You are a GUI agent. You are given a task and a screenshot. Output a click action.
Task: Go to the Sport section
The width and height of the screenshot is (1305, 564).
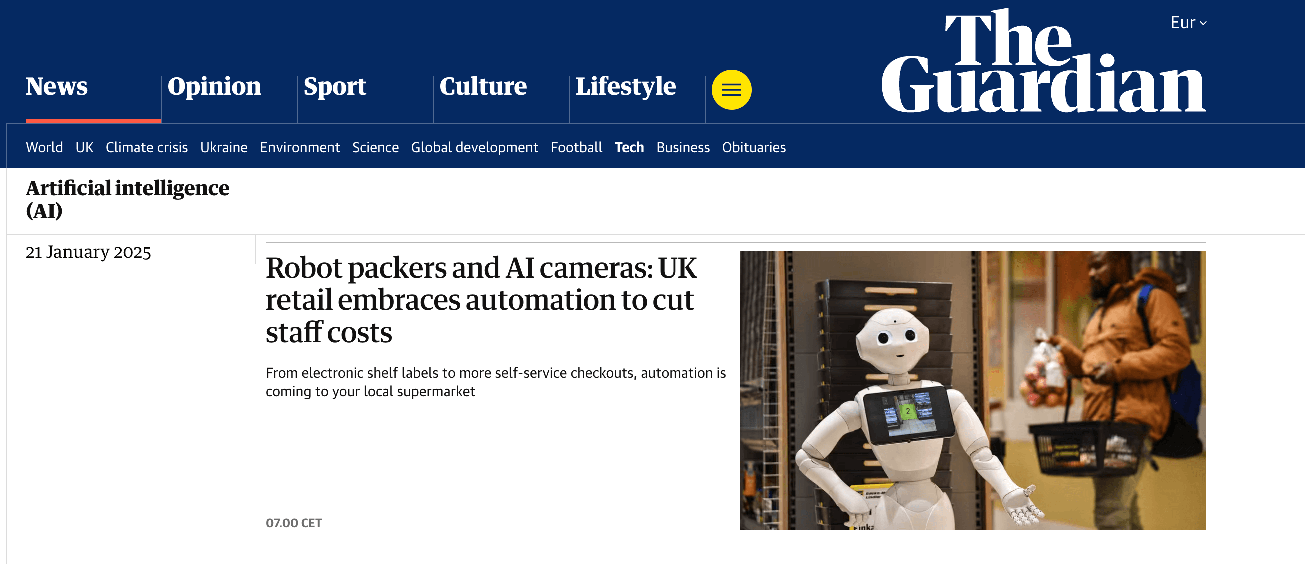(335, 86)
